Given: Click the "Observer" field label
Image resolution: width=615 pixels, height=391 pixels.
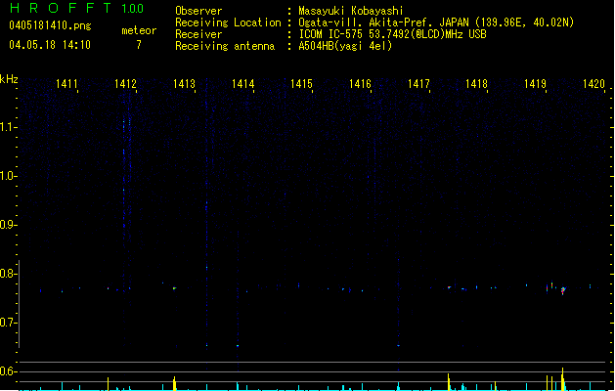Looking at the screenshot, I should click(198, 11).
